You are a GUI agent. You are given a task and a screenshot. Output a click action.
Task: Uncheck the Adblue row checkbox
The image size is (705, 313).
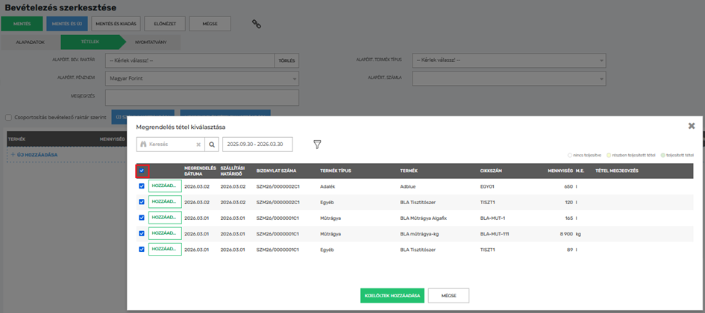tap(142, 186)
